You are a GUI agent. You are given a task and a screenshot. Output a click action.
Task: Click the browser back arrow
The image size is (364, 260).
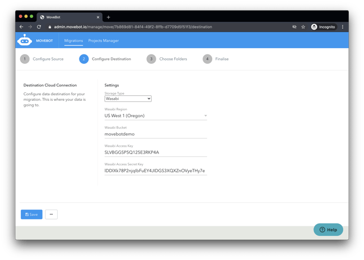point(21,27)
